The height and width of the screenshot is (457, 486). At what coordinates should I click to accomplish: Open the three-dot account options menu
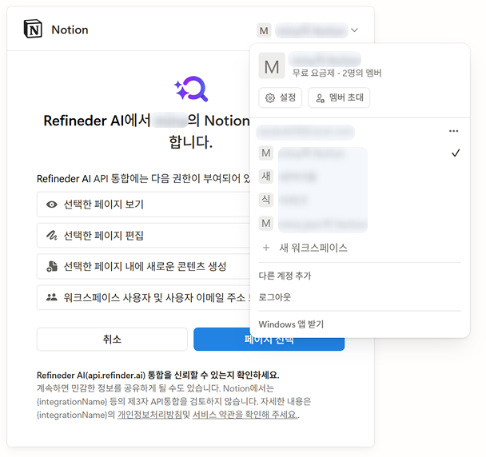453,131
